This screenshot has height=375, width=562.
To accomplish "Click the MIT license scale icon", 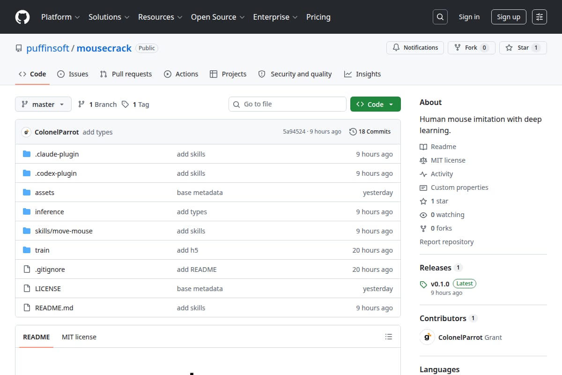I will [x=423, y=160].
